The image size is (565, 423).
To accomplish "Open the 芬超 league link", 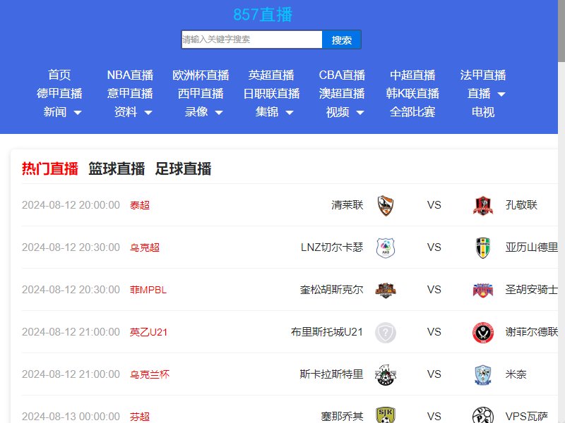I will 139,417.
